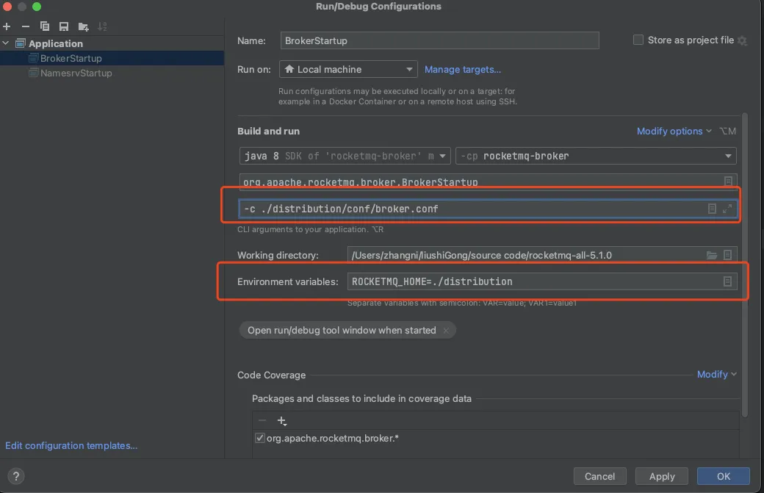The image size is (764, 493).
Task: Click the Manage targets link
Action: (x=463, y=69)
